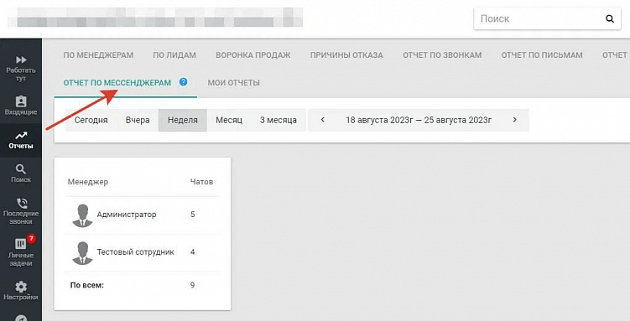
Task: Open Личные задачи board icon
Action: coord(20,244)
